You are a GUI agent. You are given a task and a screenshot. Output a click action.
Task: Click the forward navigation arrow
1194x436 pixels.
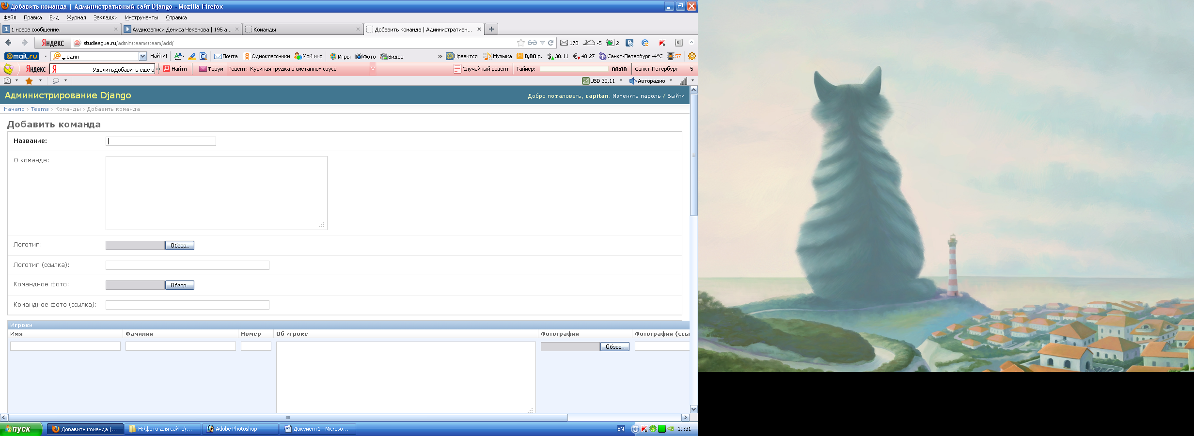tap(24, 43)
